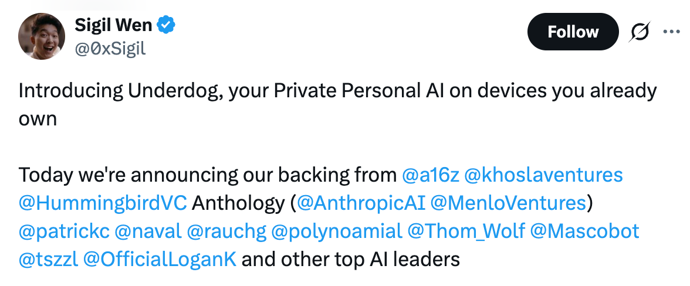
Task: Open the @naval profile link
Action: [148, 231]
